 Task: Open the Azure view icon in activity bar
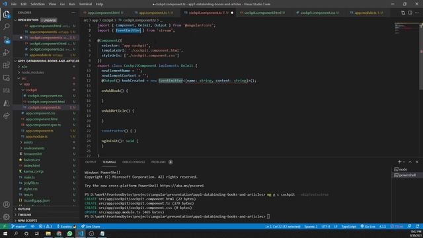coord(6,103)
